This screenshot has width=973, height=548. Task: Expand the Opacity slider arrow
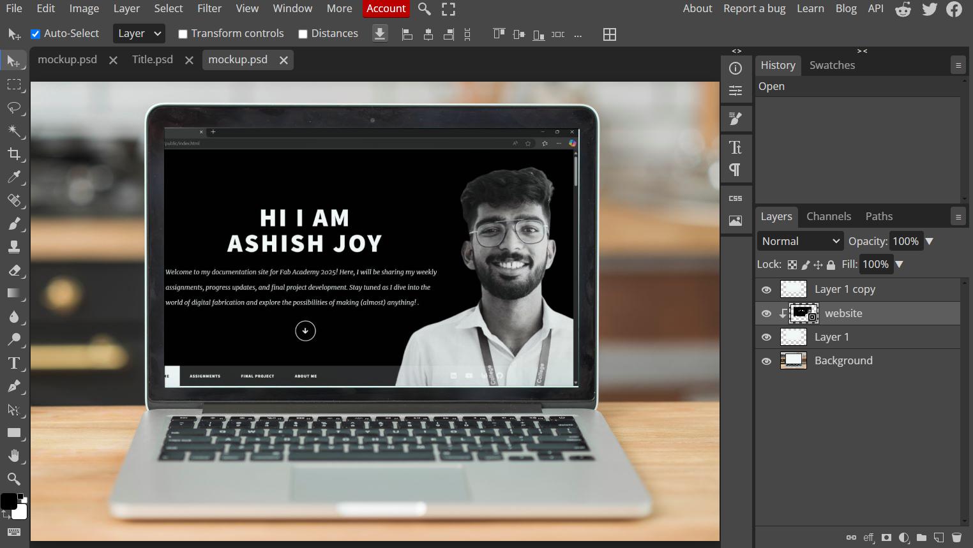pos(930,241)
